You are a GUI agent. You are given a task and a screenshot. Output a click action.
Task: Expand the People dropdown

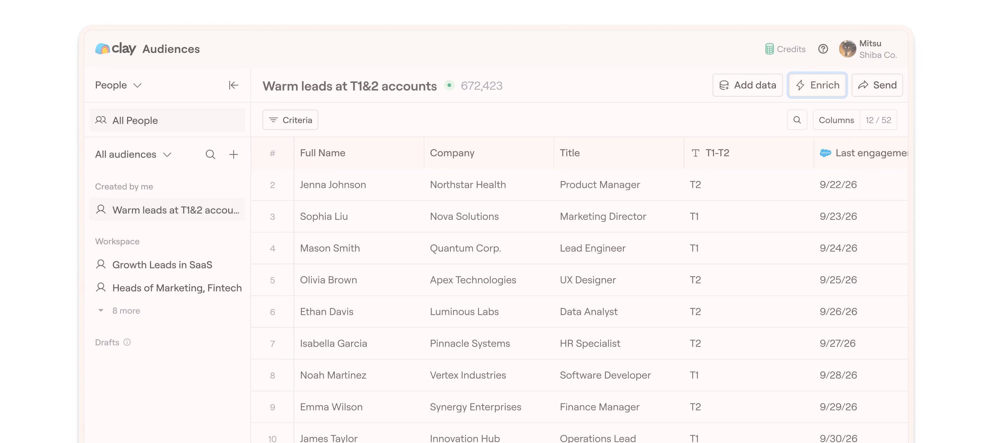point(118,85)
